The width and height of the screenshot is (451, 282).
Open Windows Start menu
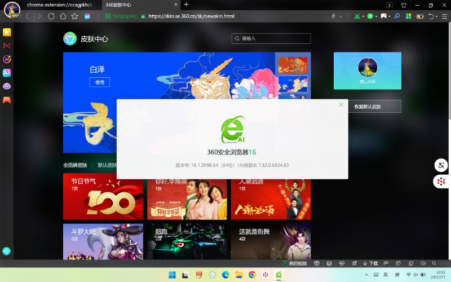click(172, 275)
